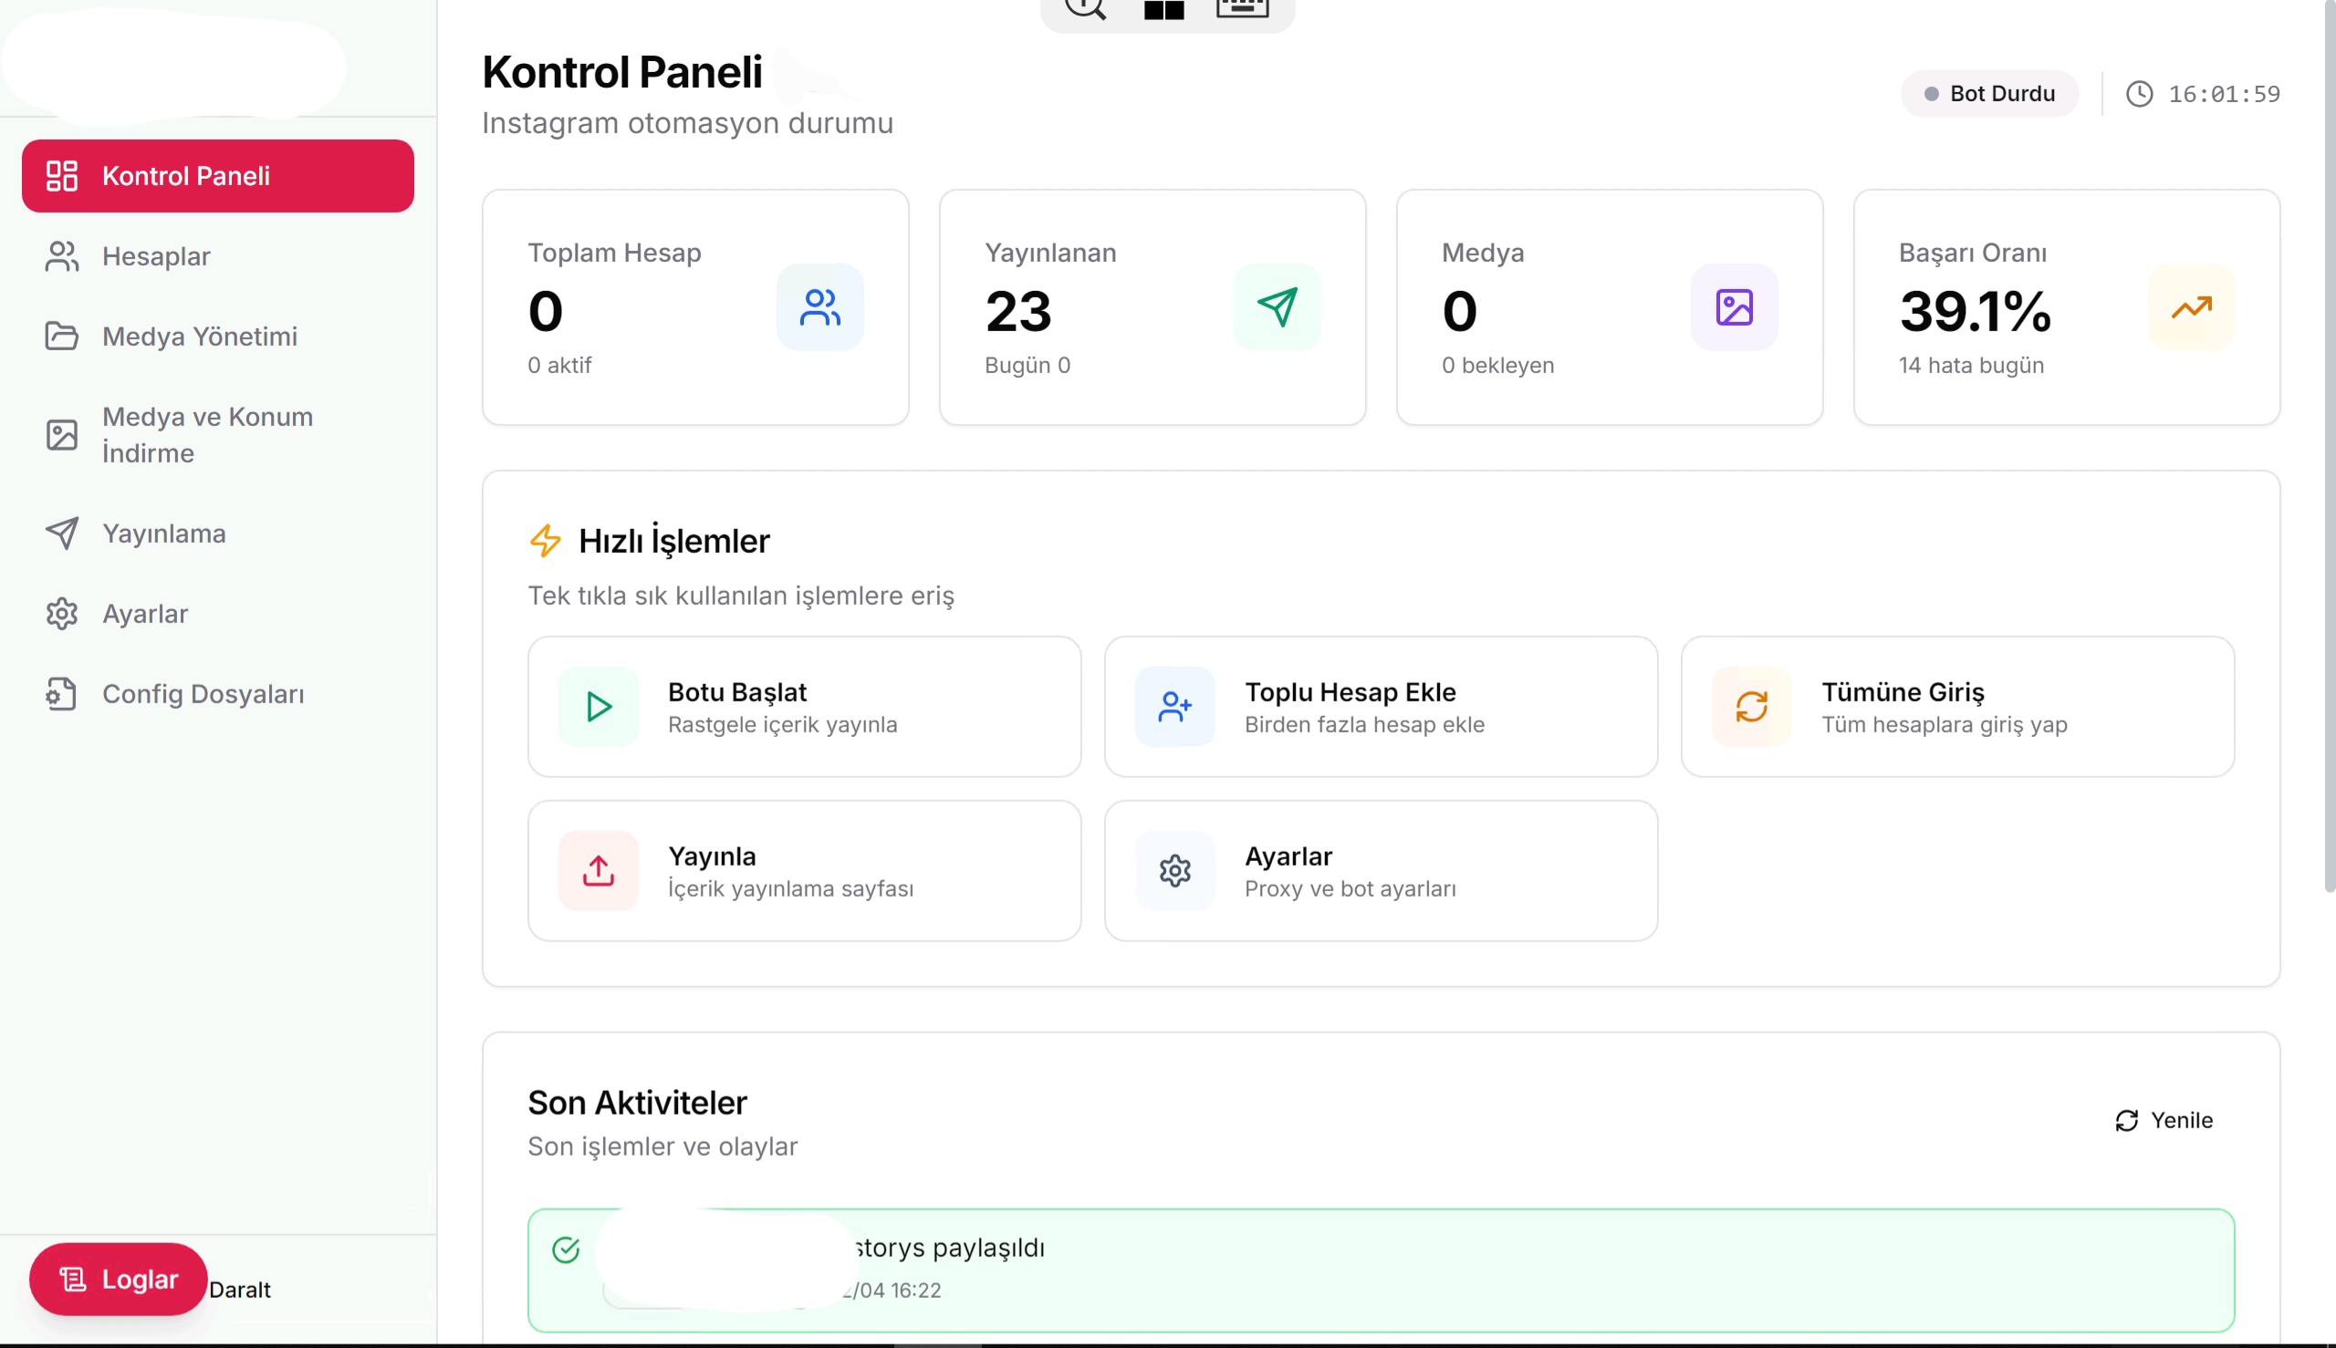2336x1348 pixels.
Task: Click the Bot Durdu status badge
Action: click(x=1989, y=94)
